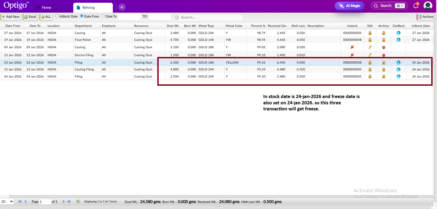
Task: Select the InStock Date radio button
Action: click(57, 16)
